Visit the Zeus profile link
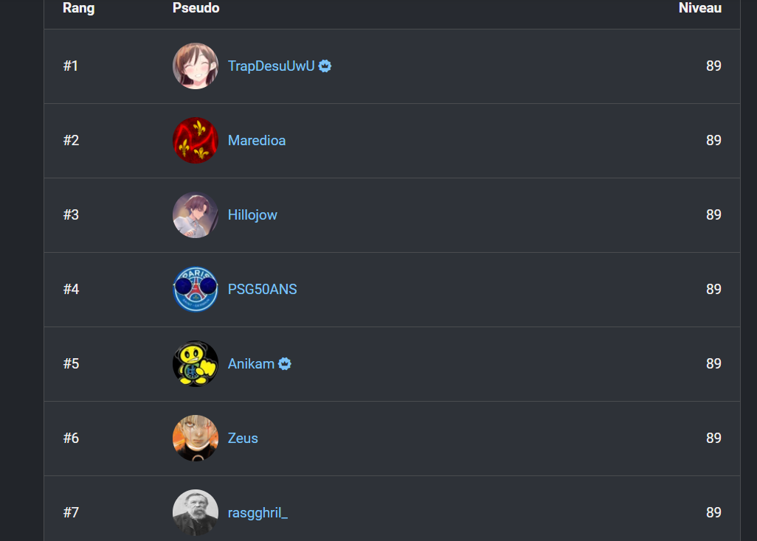 243,439
